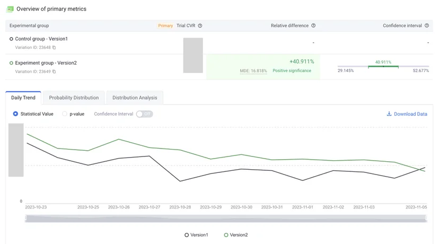Click the Download Data link

410,114
